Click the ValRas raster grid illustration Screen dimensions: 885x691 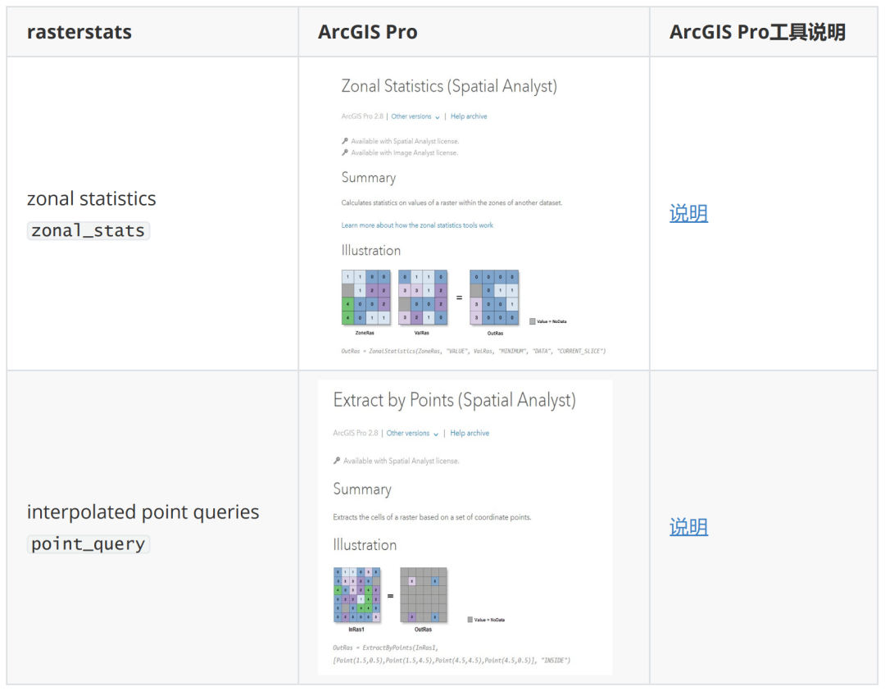pyautogui.click(x=423, y=298)
